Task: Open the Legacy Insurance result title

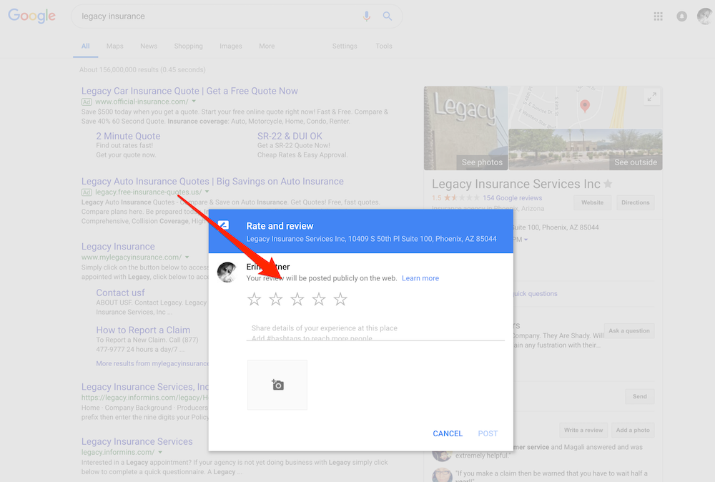Action: point(118,246)
